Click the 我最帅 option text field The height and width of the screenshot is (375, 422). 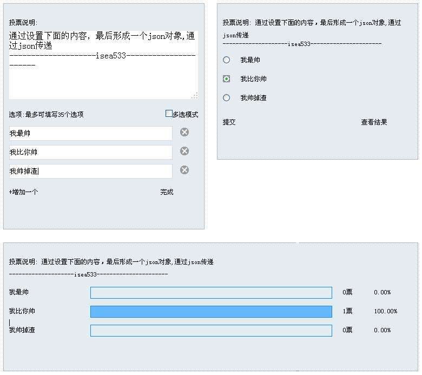click(x=90, y=133)
